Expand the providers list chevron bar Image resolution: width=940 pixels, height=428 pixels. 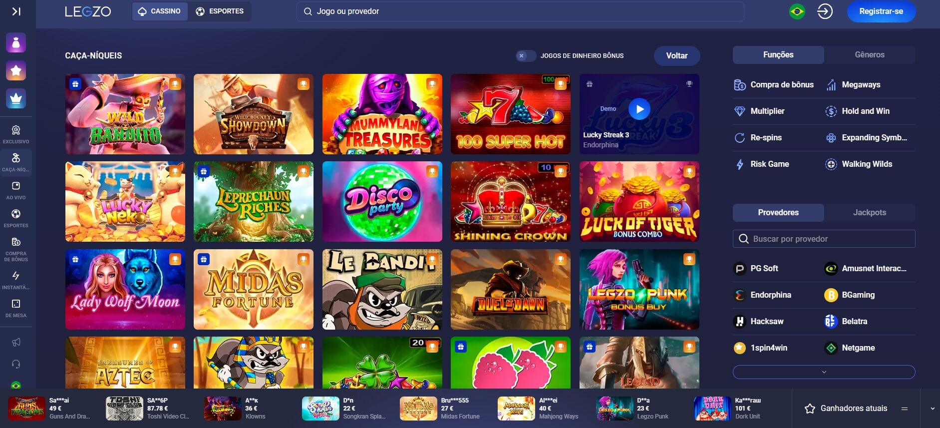coord(824,372)
